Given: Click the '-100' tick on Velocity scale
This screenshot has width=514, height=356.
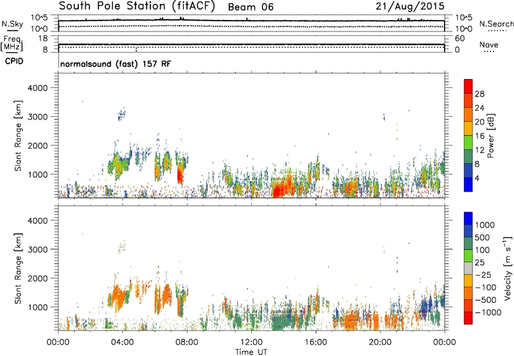Looking at the screenshot, I should coord(486,287).
